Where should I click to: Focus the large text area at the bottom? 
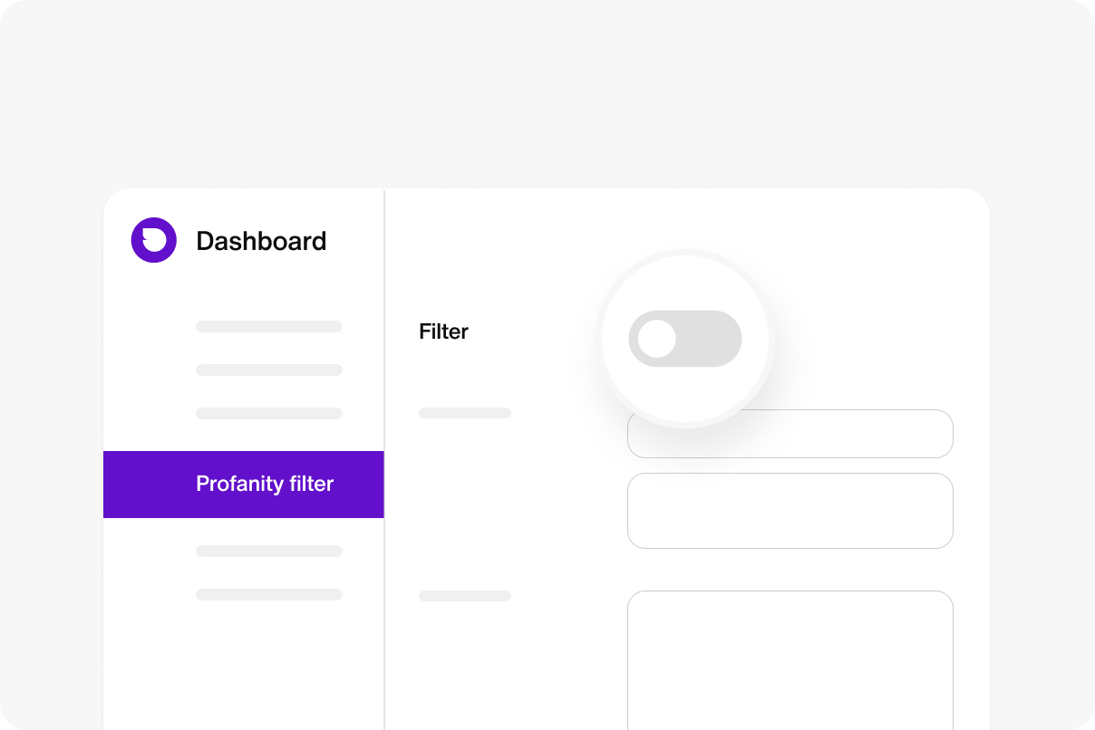(x=790, y=660)
